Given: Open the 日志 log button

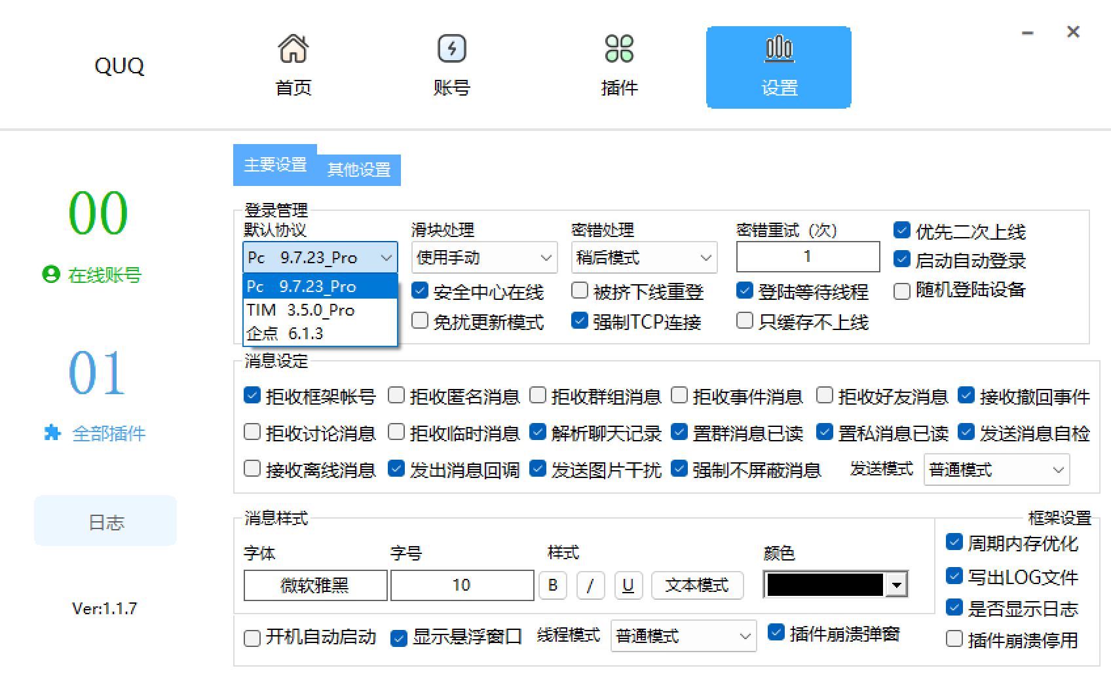Looking at the screenshot, I should pos(105,521).
